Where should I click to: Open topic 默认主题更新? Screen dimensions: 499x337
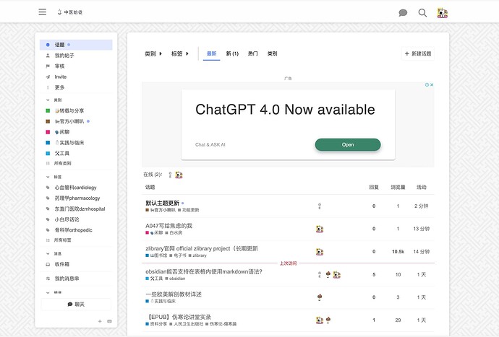point(162,203)
